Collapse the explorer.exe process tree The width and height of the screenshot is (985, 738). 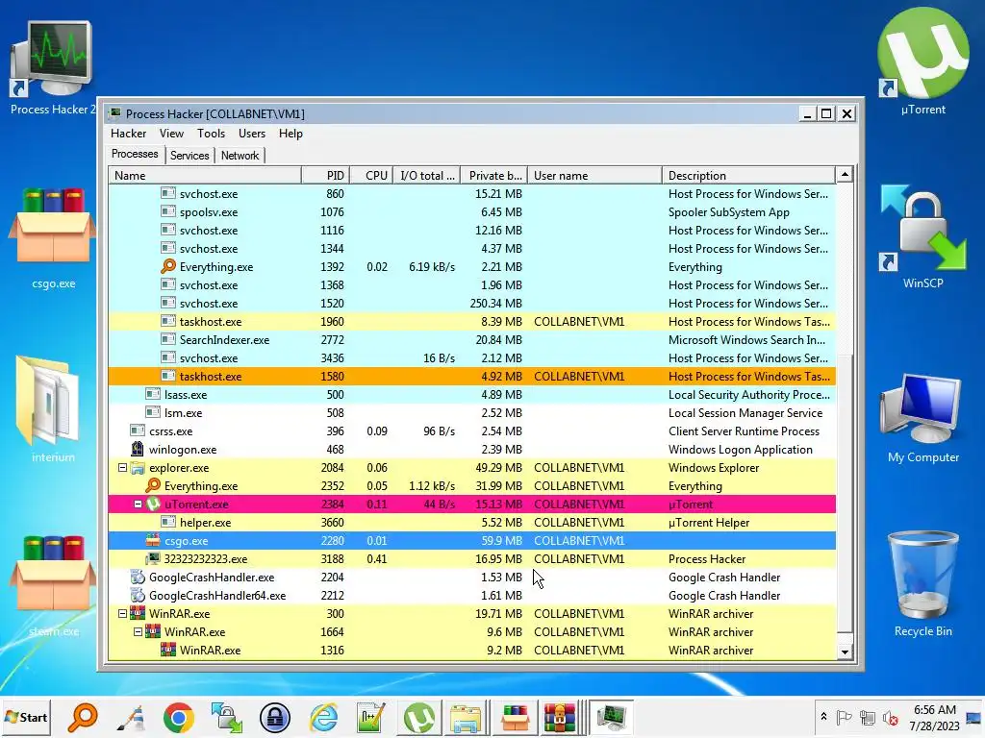[x=122, y=468]
